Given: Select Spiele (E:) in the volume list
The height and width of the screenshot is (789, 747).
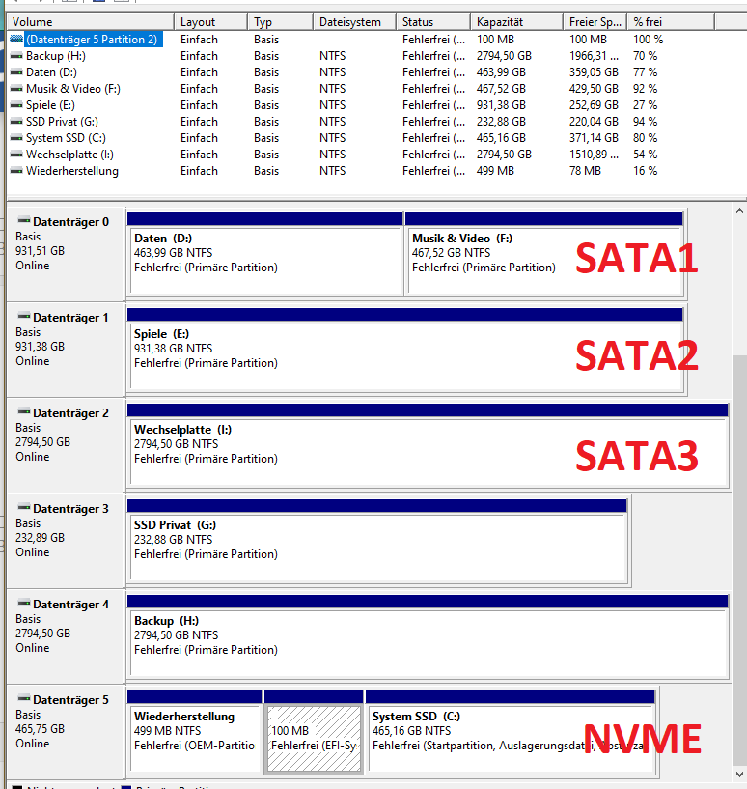Looking at the screenshot, I should pyautogui.click(x=50, y=105).
